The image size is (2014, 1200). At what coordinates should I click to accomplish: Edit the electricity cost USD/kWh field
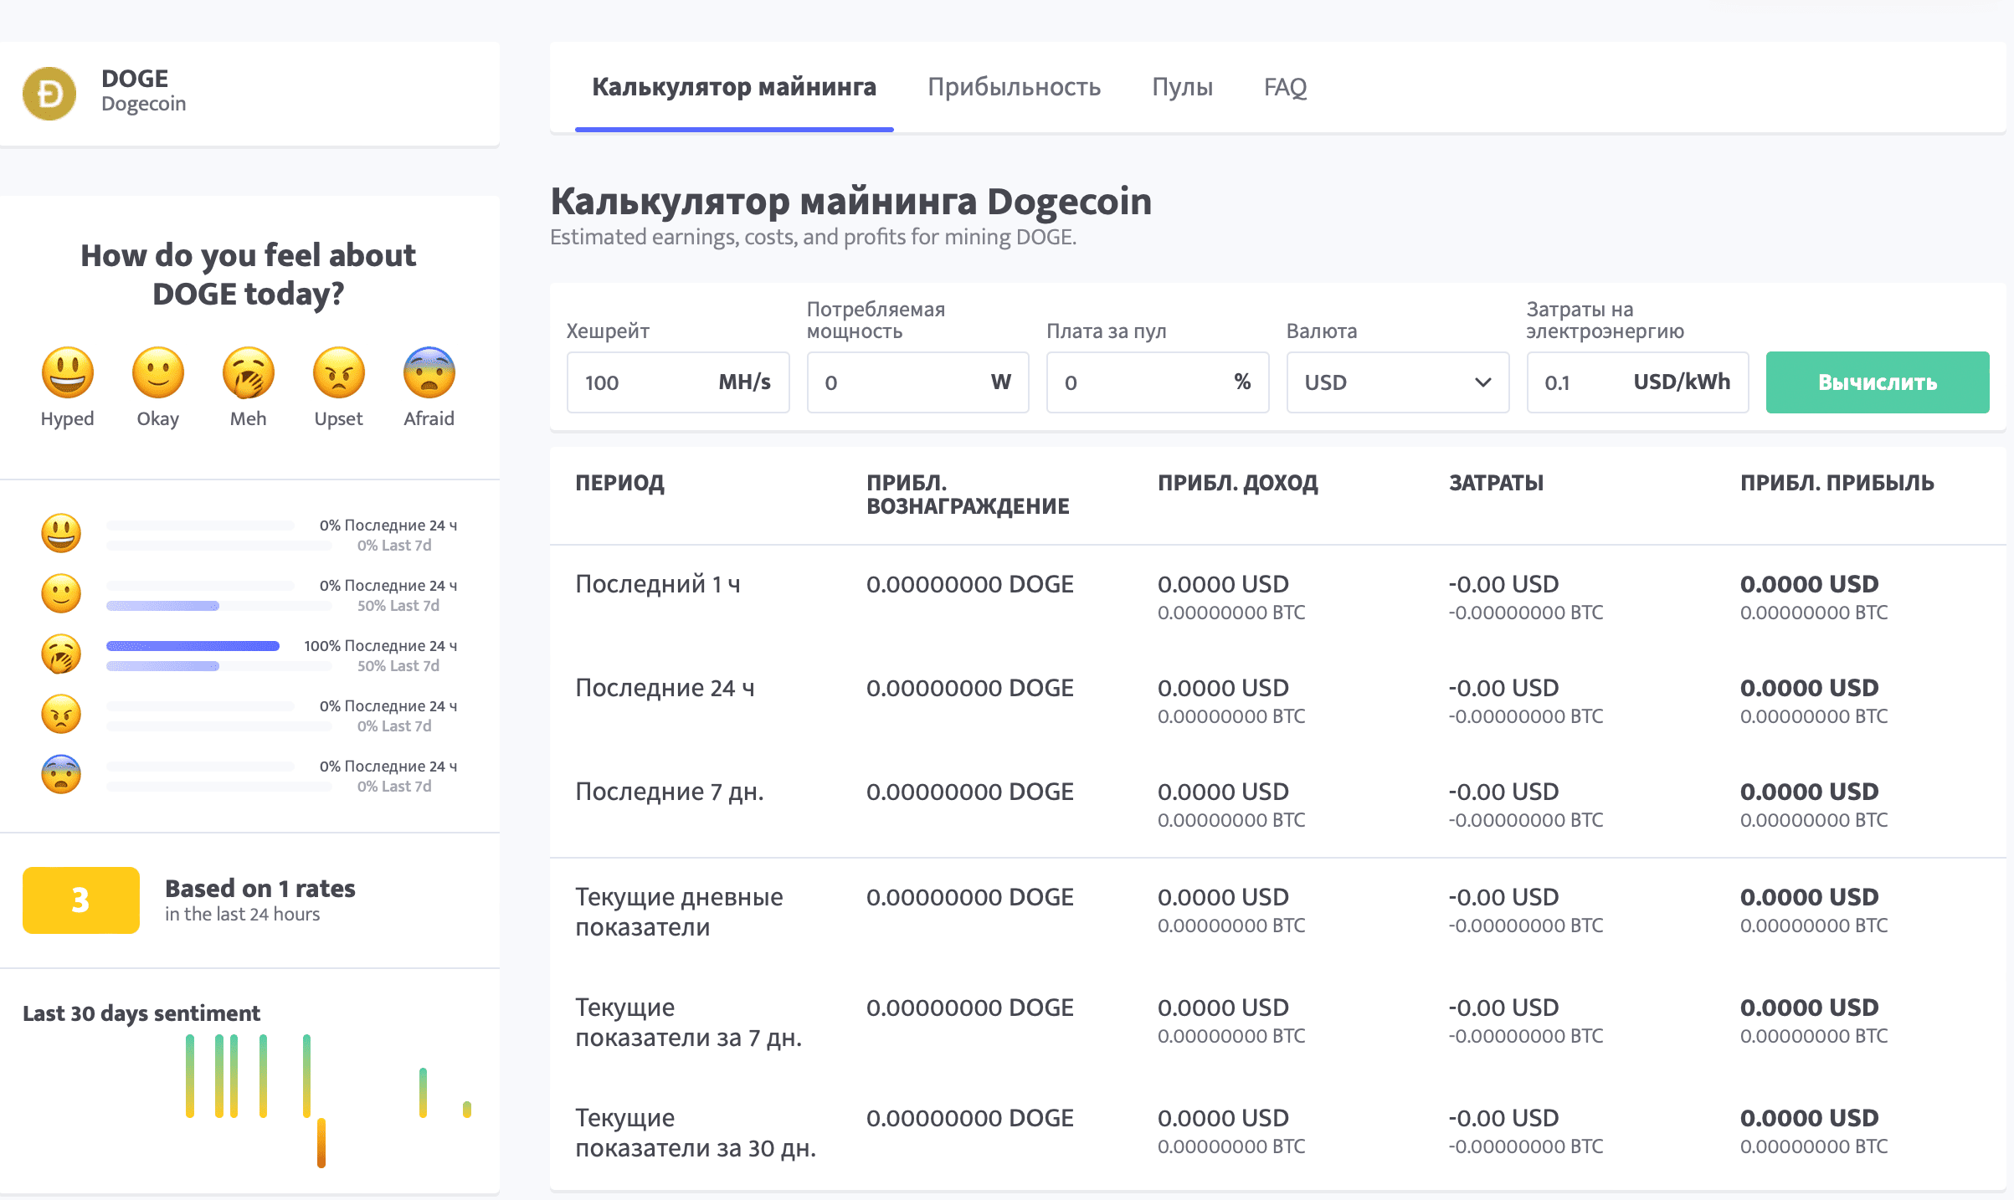point(1578,382)
